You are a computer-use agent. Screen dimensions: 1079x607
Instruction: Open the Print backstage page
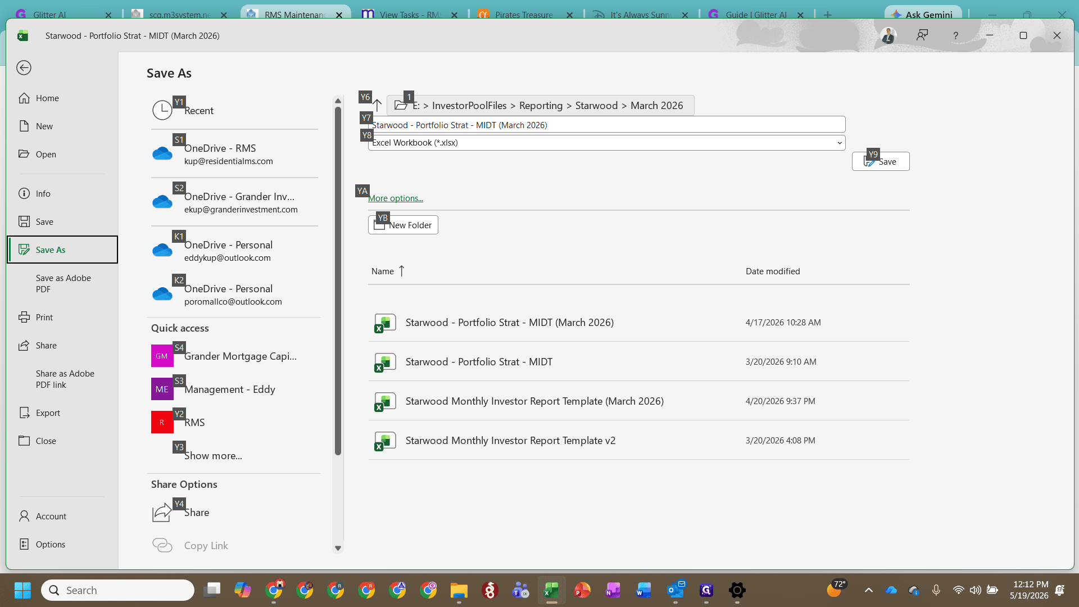point(62,317)
